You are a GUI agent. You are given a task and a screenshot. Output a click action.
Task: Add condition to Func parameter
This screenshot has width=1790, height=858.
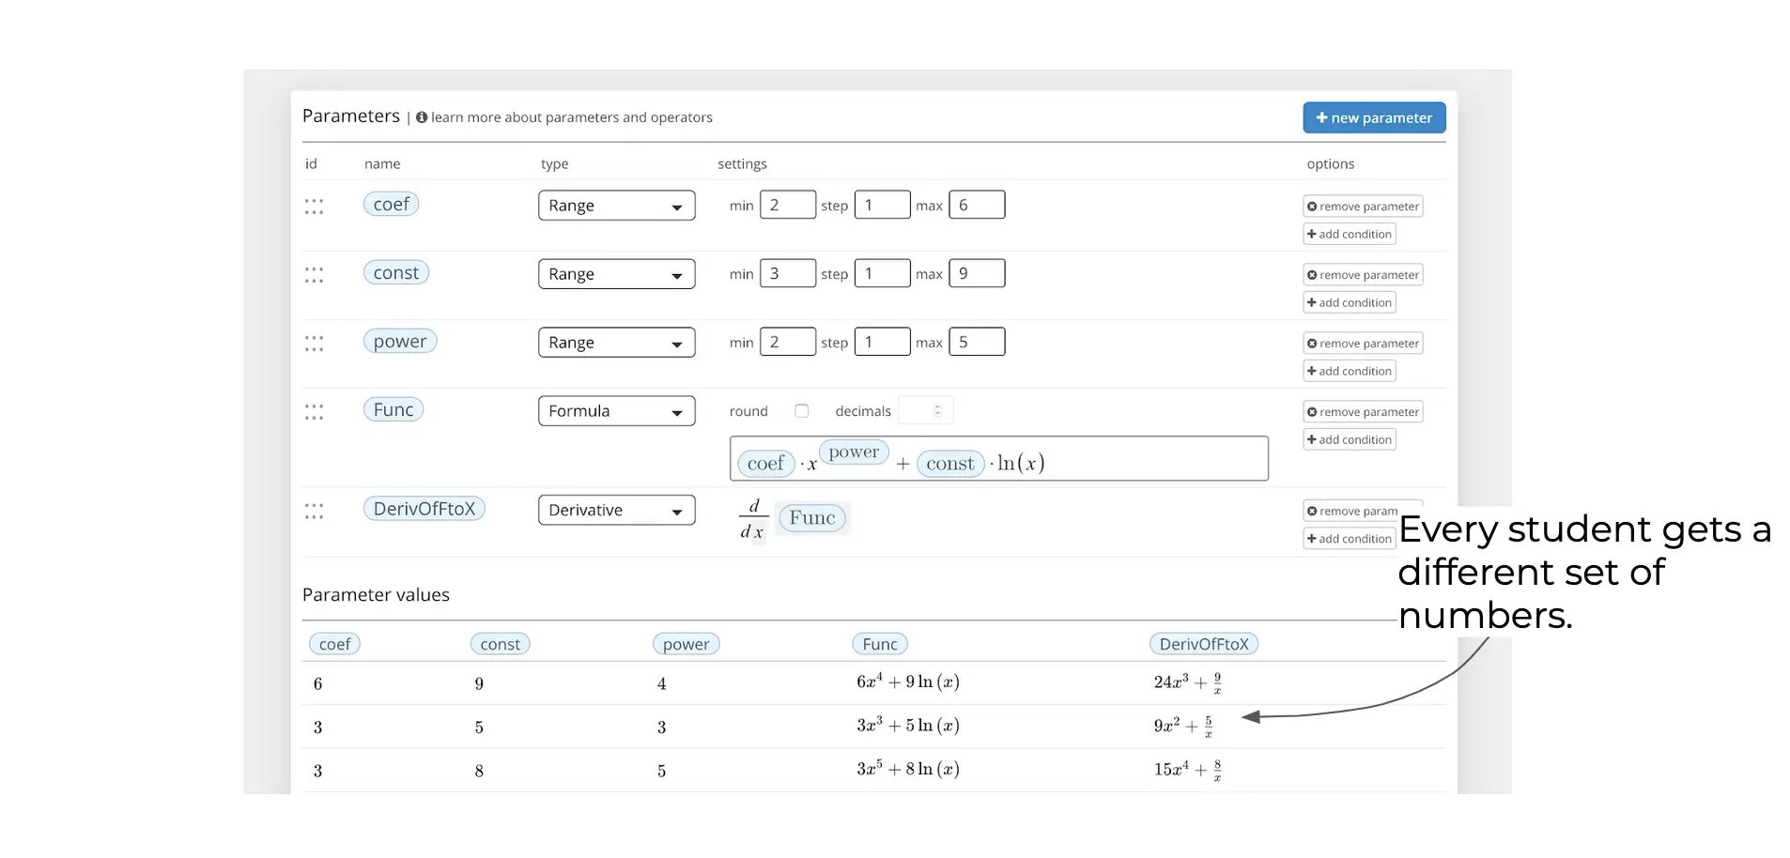[x=1350, y=439]
